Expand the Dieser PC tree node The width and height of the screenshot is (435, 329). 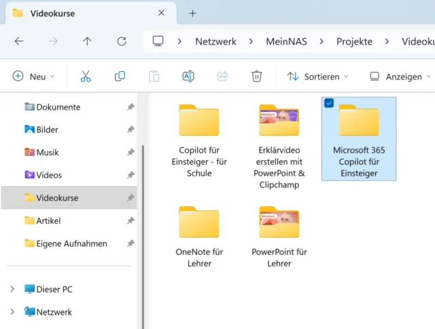pos(12,289)
